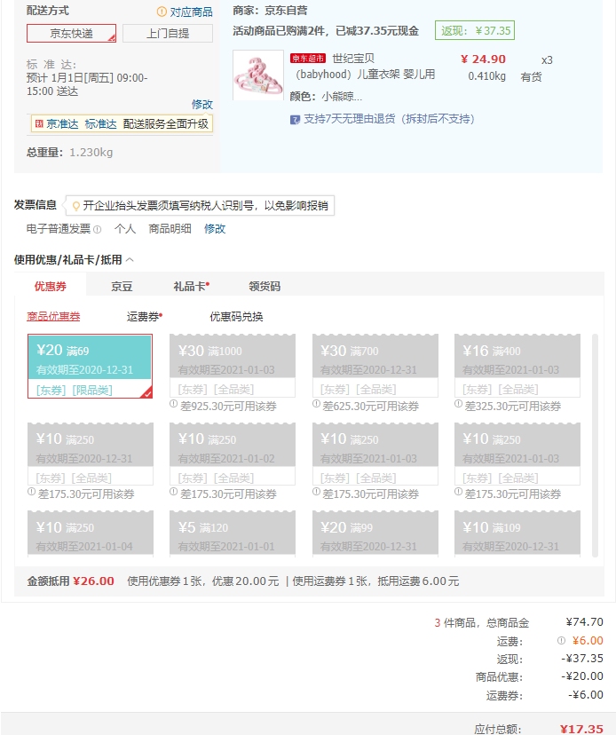The height and width of the screenshot is (735, 616).
Task: Click the 返现 ¥37.35 badge
Action: click(x=474, y=30)
